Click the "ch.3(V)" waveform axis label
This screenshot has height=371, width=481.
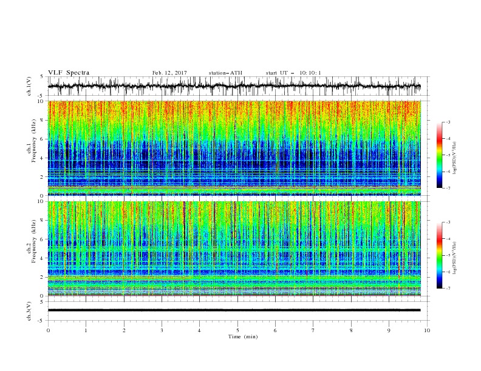29,311
